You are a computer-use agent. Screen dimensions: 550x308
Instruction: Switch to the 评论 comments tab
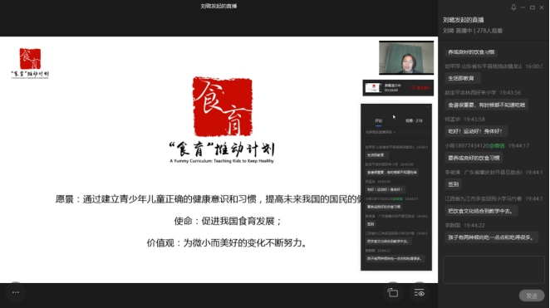click(379, 120)
